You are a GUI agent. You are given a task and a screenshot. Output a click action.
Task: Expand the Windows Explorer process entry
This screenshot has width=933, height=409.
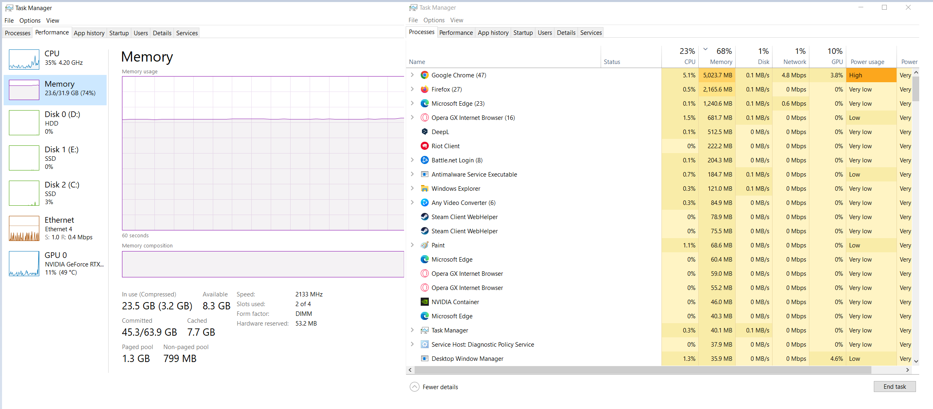[x=412, y=189]
